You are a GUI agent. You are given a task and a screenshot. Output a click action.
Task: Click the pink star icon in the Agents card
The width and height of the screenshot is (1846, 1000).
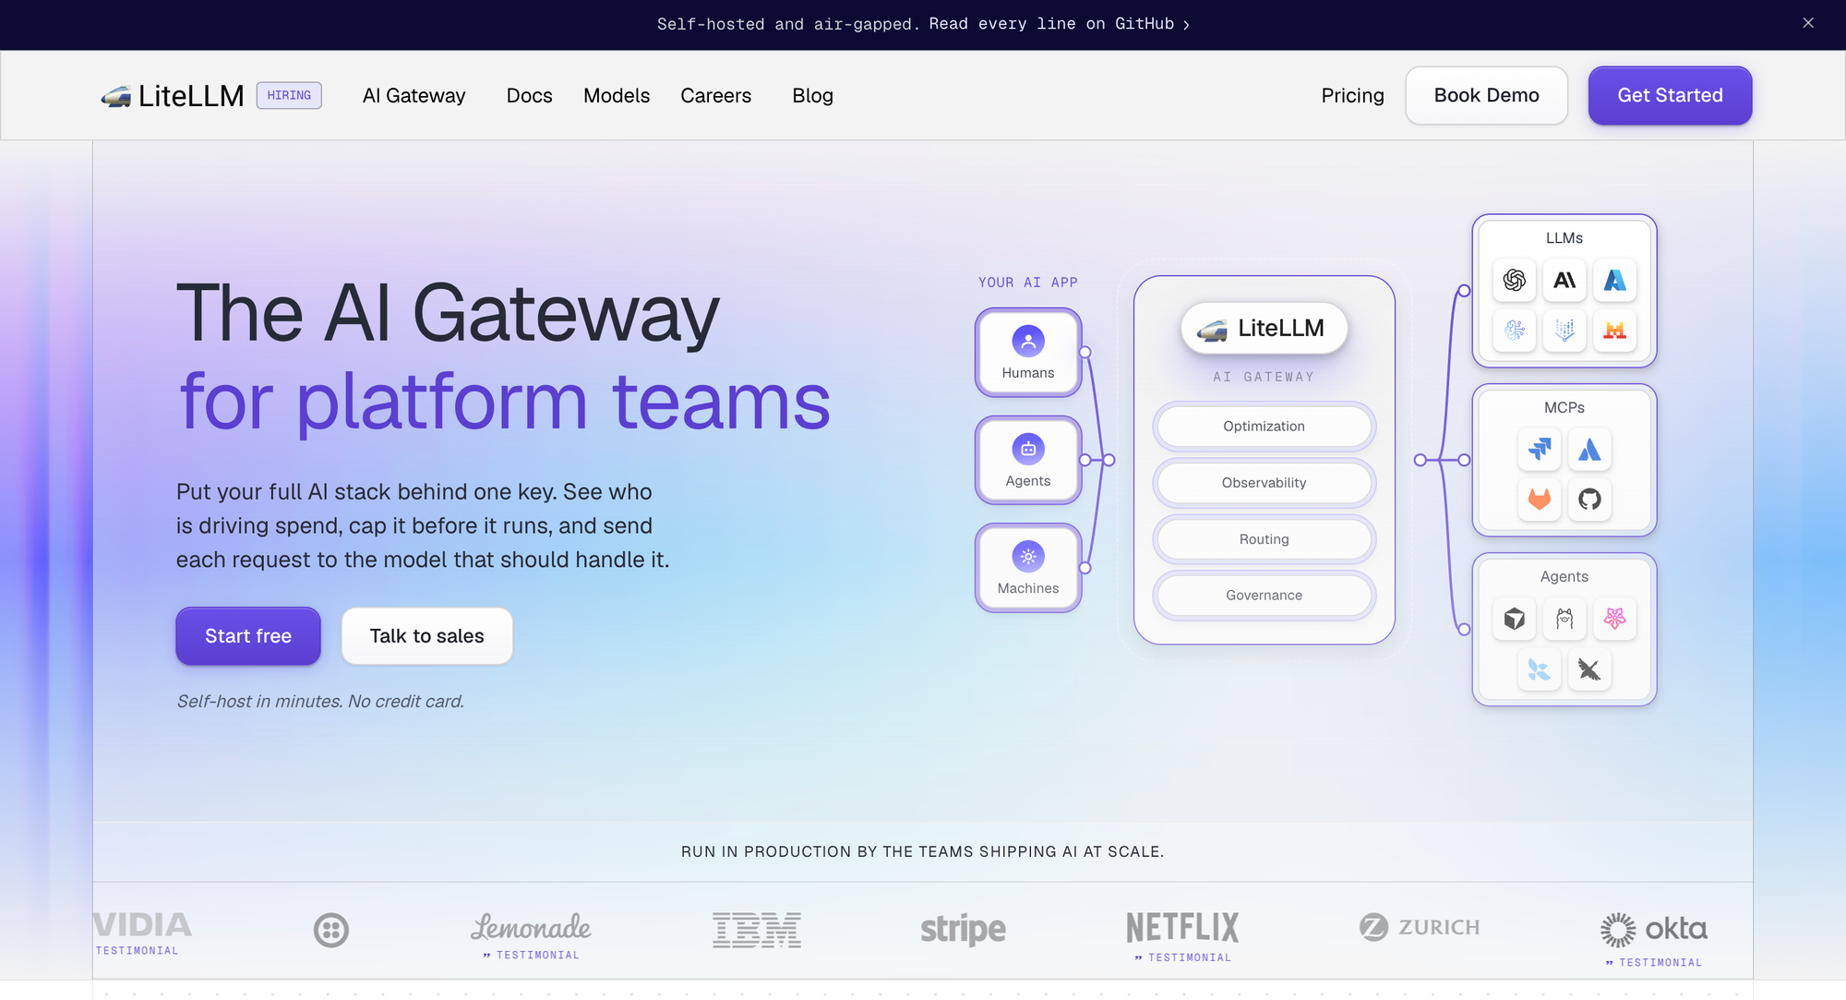pyautogui.click(x=1614, y=619)
